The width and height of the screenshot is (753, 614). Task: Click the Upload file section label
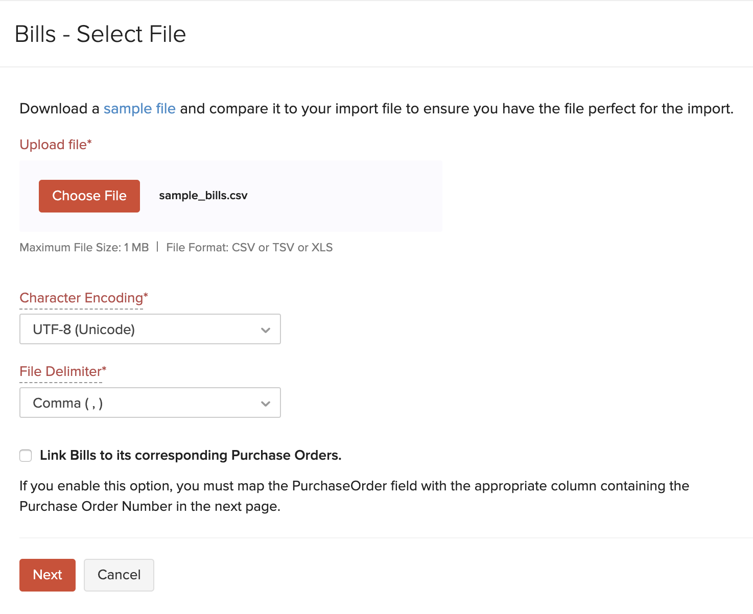click(x=55, y=145)
